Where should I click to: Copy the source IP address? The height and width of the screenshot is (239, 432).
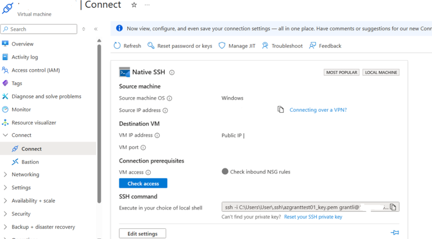281,109
